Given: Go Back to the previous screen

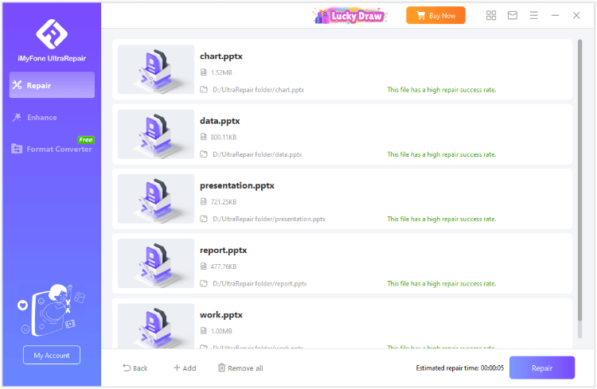Looking at the screenshot, I should tap(135, 368).
